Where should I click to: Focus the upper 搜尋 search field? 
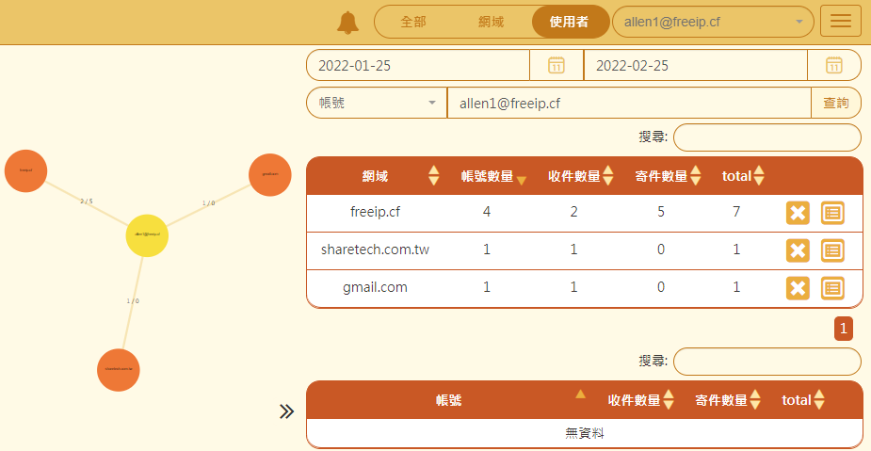[766, 137]
